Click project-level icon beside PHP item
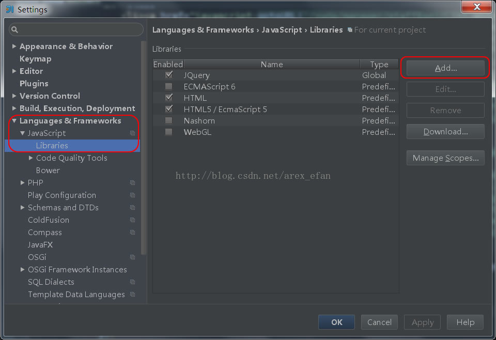496x340 pixels. pyautogui.click(x=133, y=183)
